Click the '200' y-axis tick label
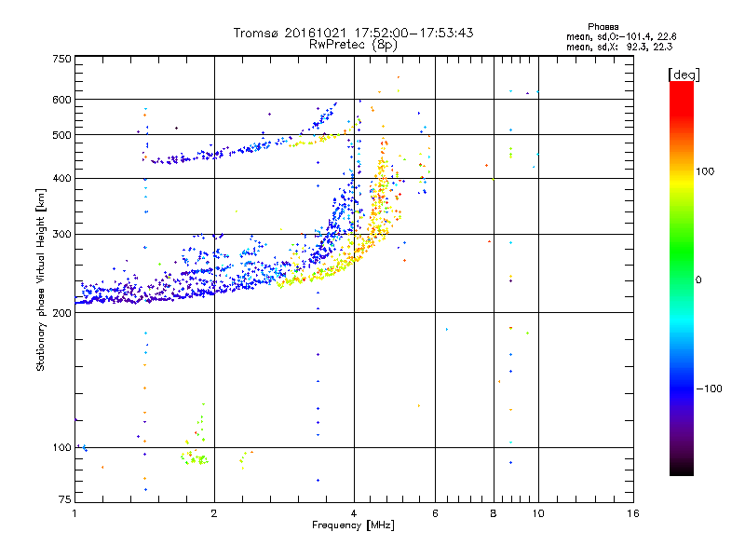The width and height of the screenshot is (745, 559). point(61,313)
